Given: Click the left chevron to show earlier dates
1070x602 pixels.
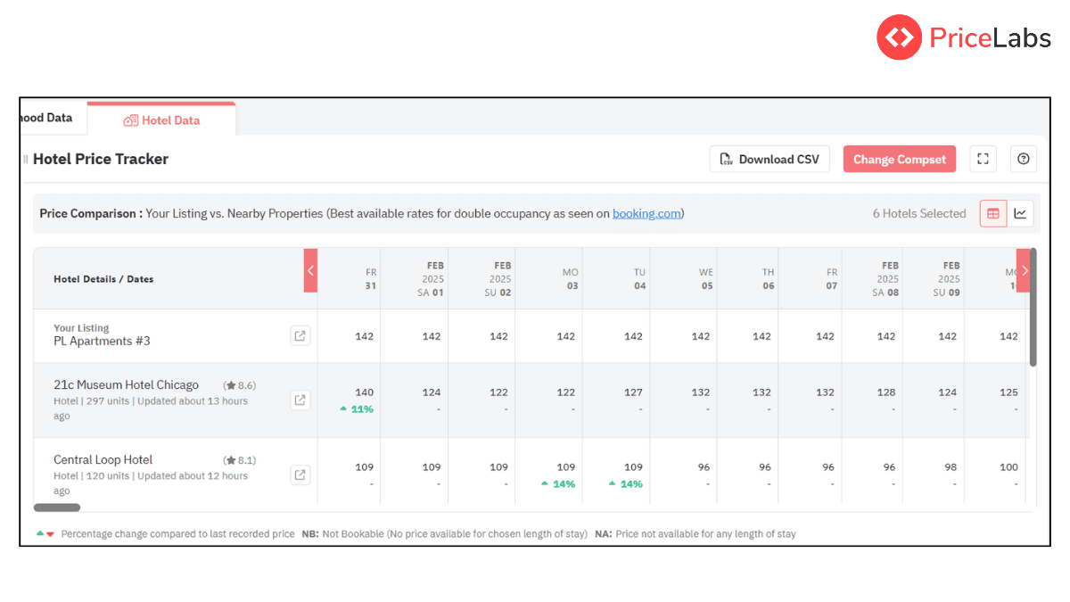Looking at the screenshot, I should [310, 270].
